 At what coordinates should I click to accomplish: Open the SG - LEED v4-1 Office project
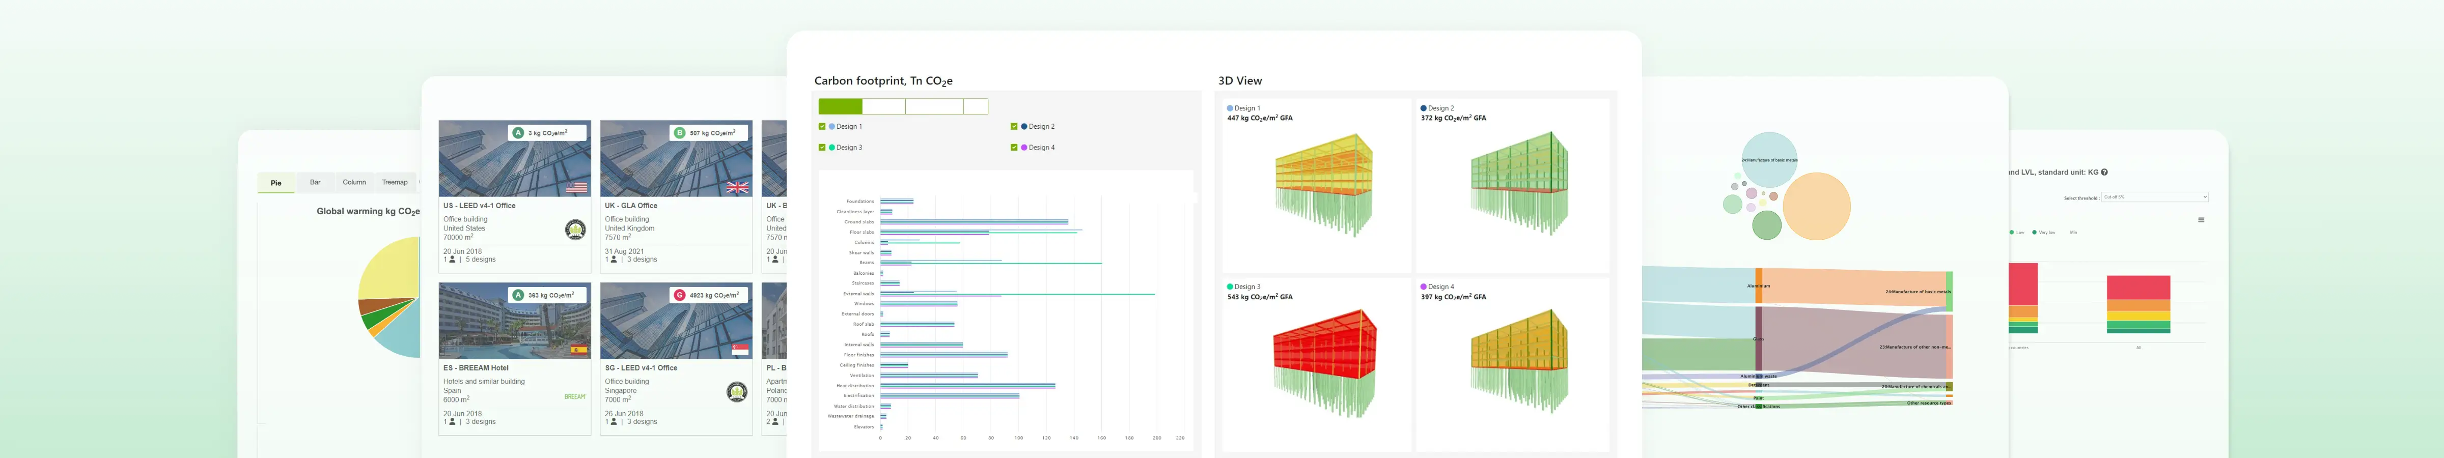pyautogui.click(x=641, y=368)
